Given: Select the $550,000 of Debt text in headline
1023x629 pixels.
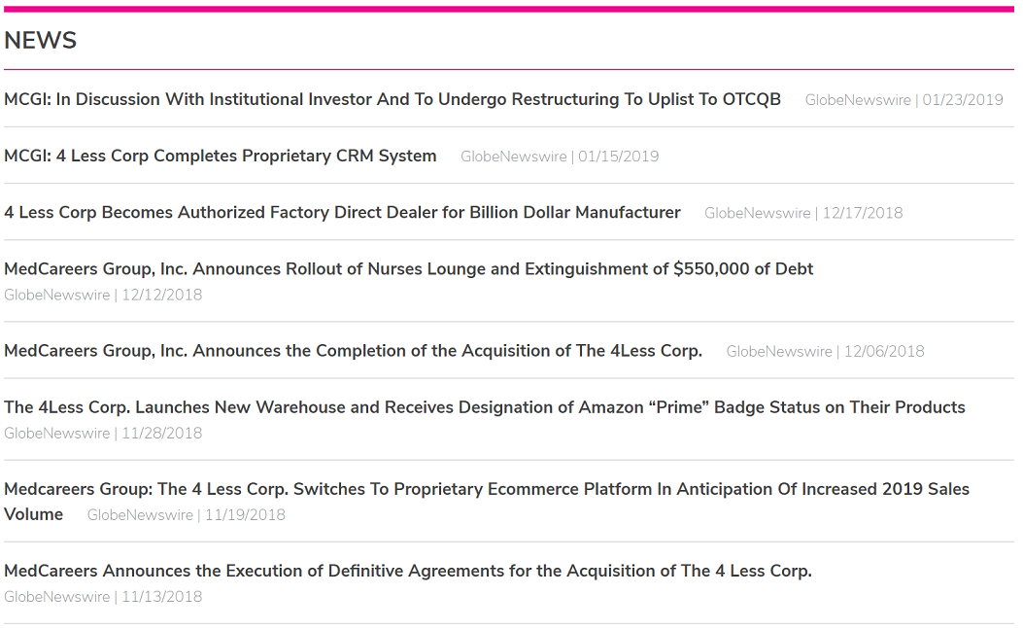Looking at the screenshot, I should click(x=743, y=269).
